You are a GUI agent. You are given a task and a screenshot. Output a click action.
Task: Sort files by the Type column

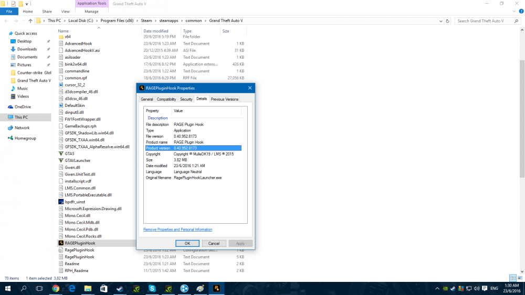[x=187, y=31]
